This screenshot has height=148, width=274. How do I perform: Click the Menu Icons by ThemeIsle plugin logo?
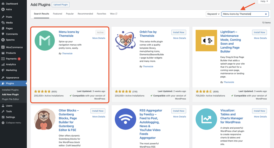tap(45, 41)
